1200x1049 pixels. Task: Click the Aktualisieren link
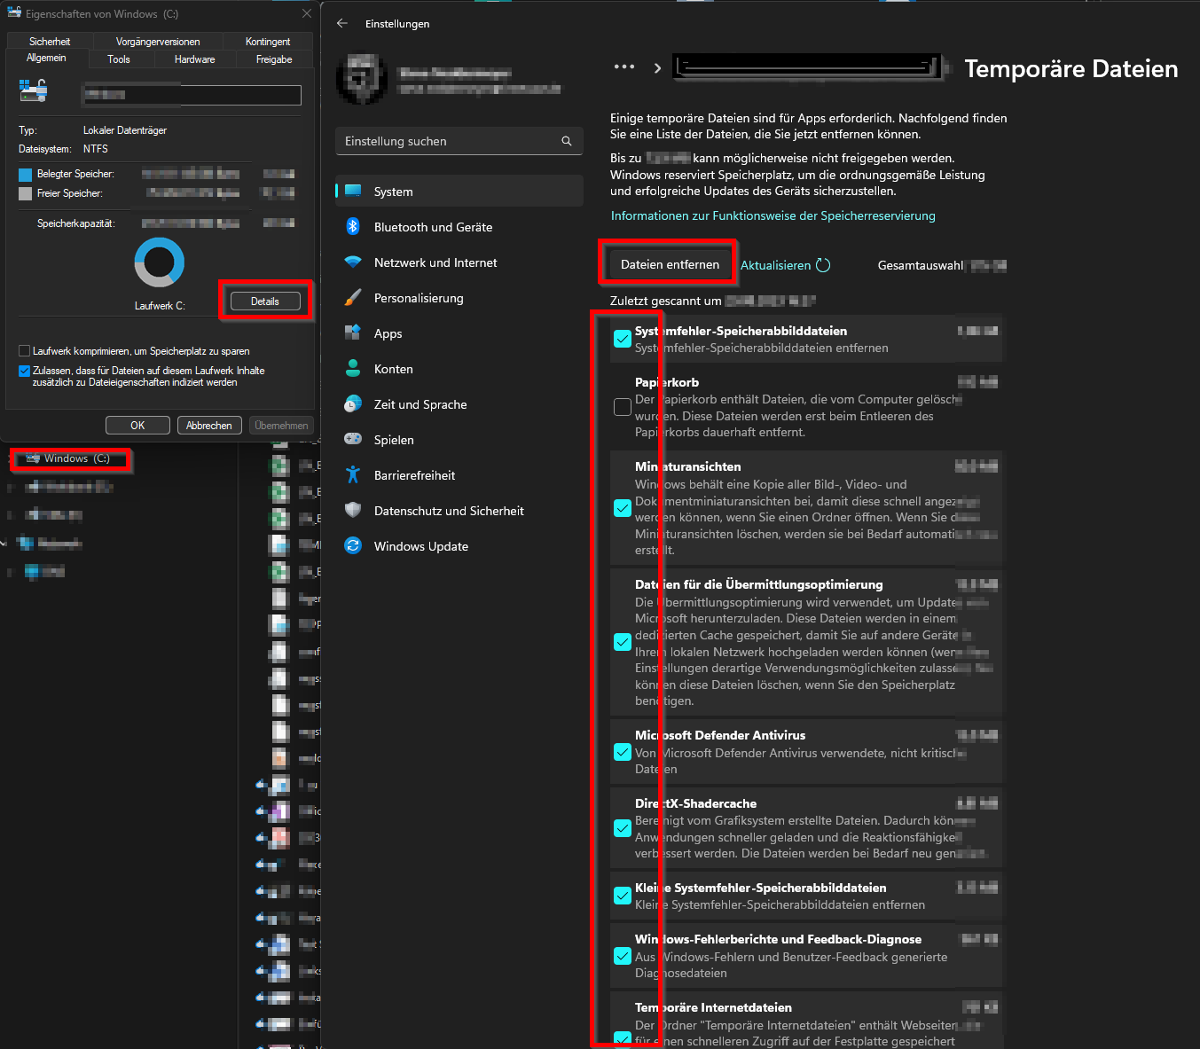pos(775,265)
